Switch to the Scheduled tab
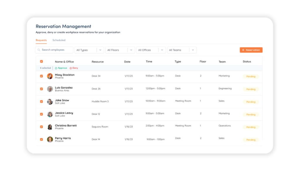This screenshot has height=171, width=300. coord(59,40)
